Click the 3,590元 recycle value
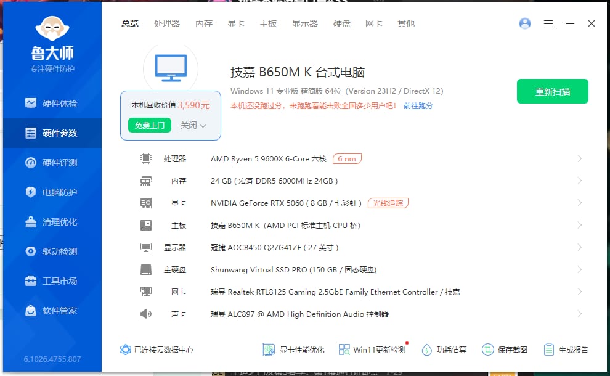The height and width of the screenshot is (376, 610). tap(193, 105)
